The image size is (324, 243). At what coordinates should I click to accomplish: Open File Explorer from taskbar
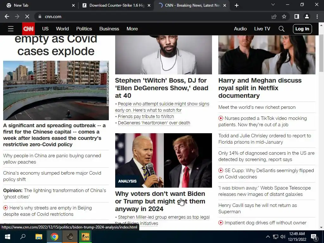(x=39, y=237)
